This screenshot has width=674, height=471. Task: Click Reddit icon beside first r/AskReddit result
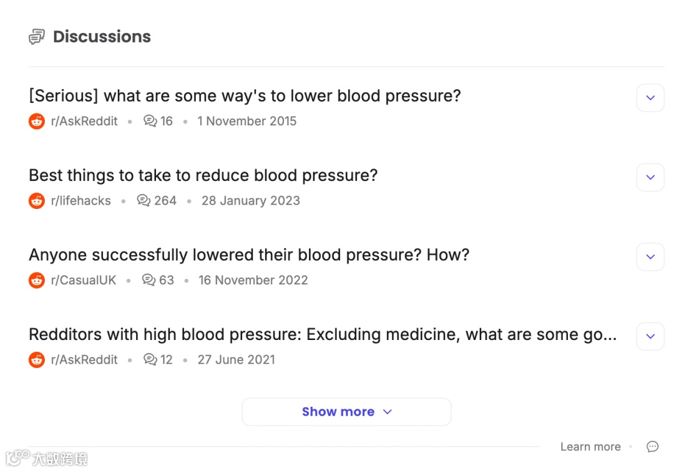(x=37, y=121)
